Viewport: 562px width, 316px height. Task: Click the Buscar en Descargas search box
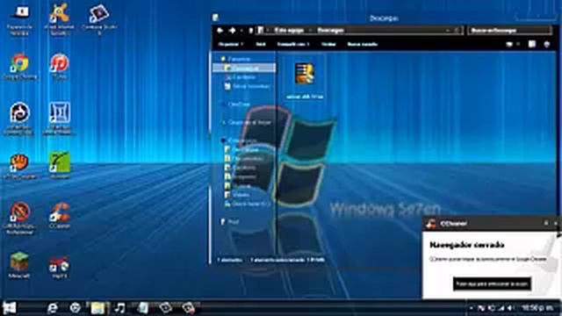point(509,31)
